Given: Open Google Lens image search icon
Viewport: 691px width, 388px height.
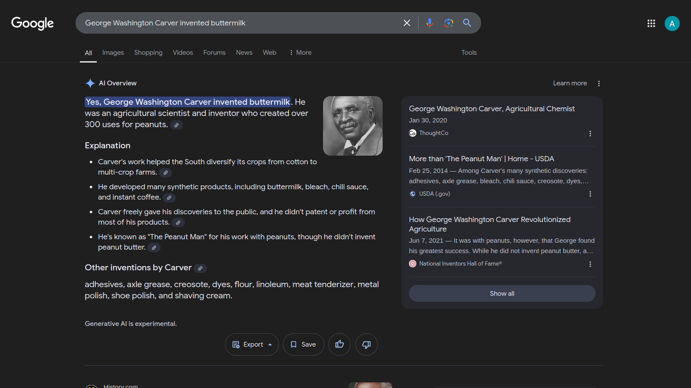Looking at the screenshot, I should pos(449,23).
